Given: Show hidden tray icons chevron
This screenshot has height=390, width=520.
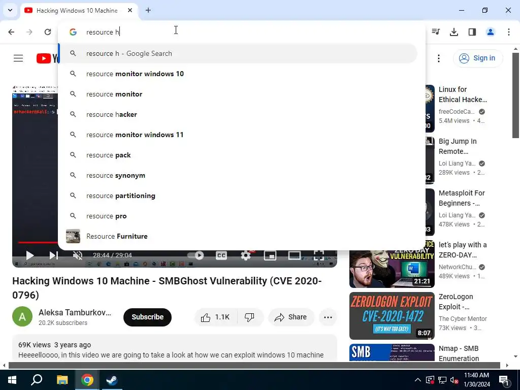Looking at the screenshot, I should pyautogui.click(x=418, y=380).
